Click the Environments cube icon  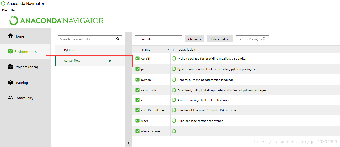[x=10, y=51]
